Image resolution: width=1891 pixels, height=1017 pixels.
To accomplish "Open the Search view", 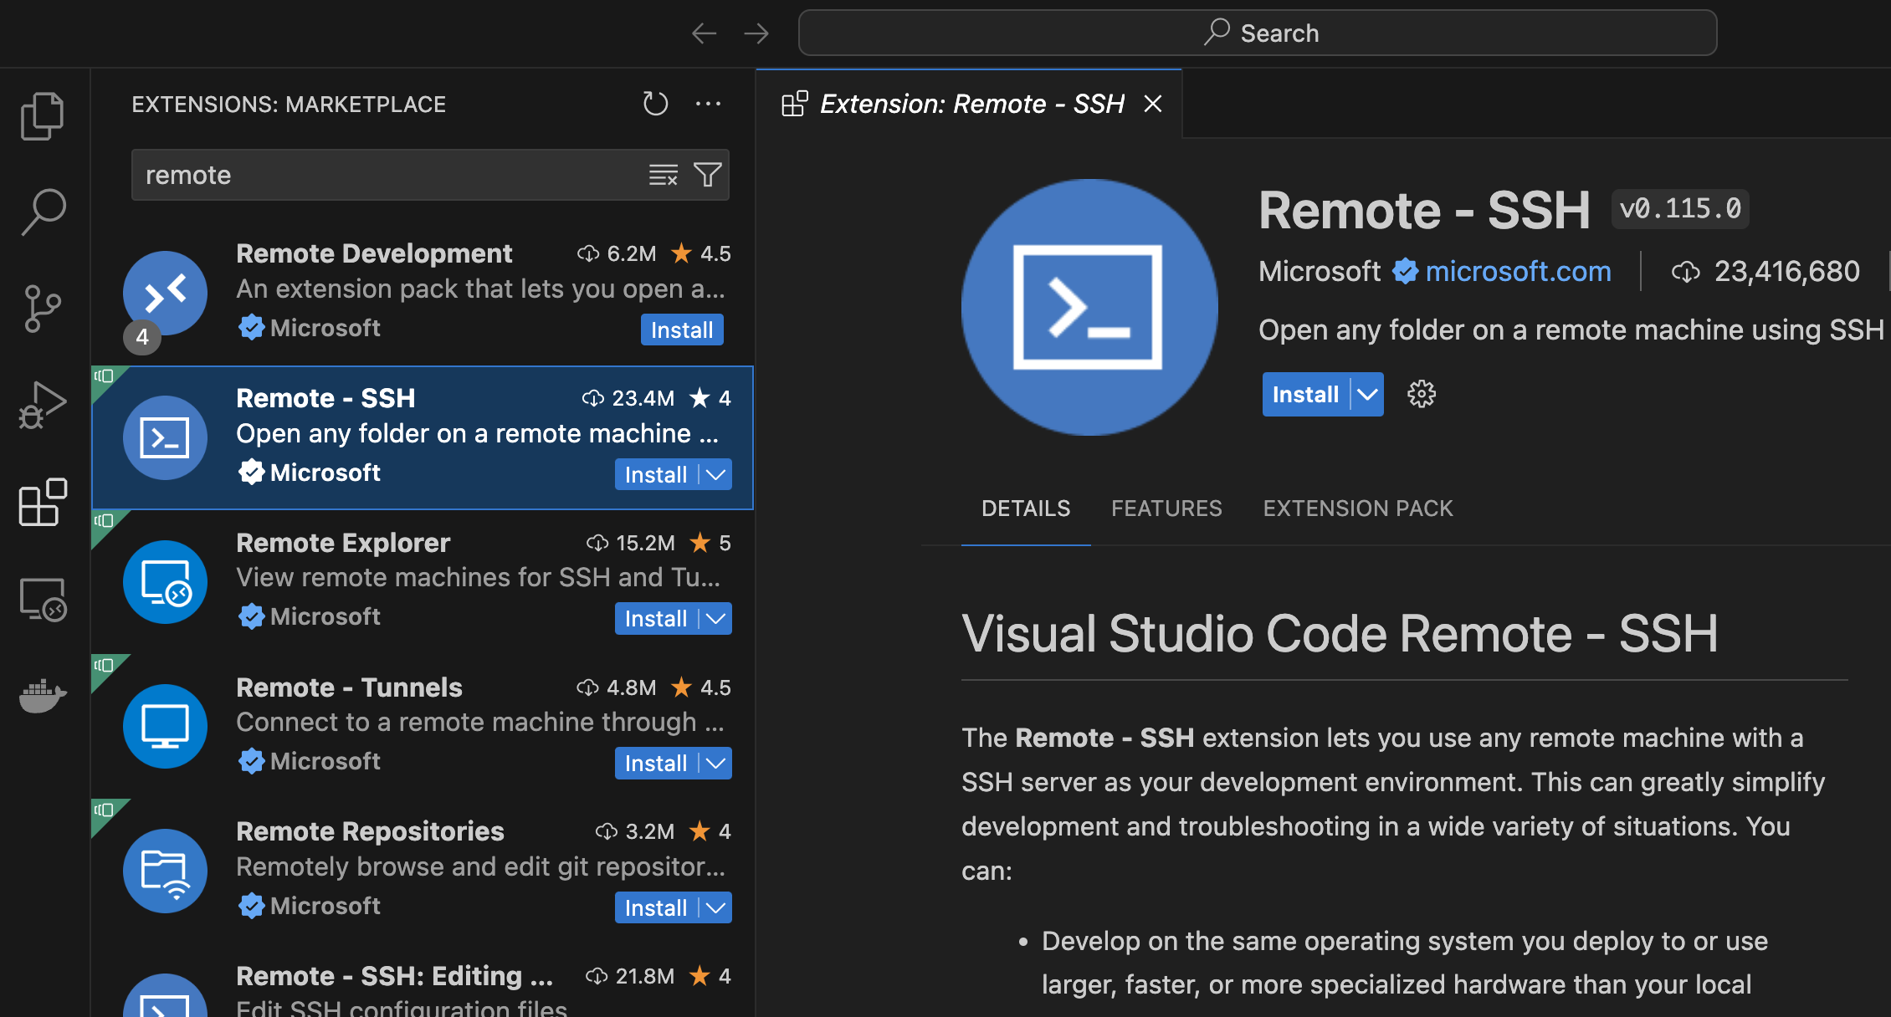I will 42,209.
